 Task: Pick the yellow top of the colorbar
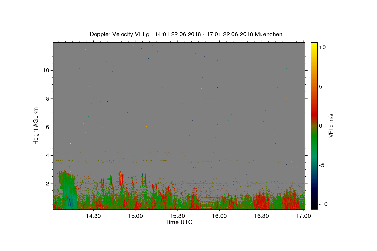pyautogui.click(x=314, y=45)
